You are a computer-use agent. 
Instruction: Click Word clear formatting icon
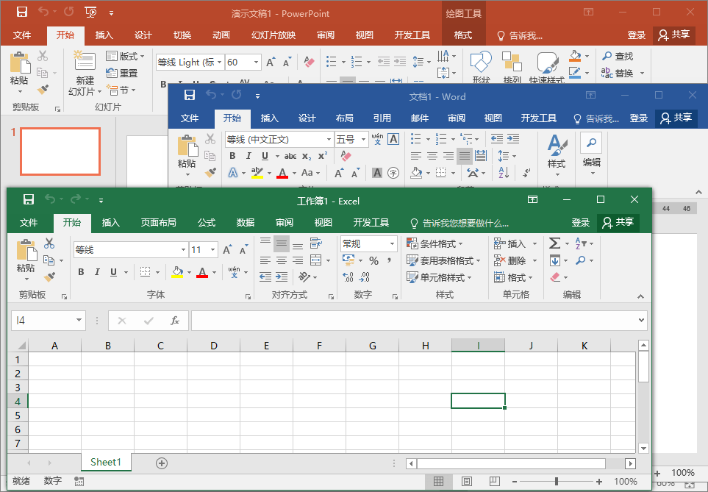pyautogui.click(x=346, y=156)
